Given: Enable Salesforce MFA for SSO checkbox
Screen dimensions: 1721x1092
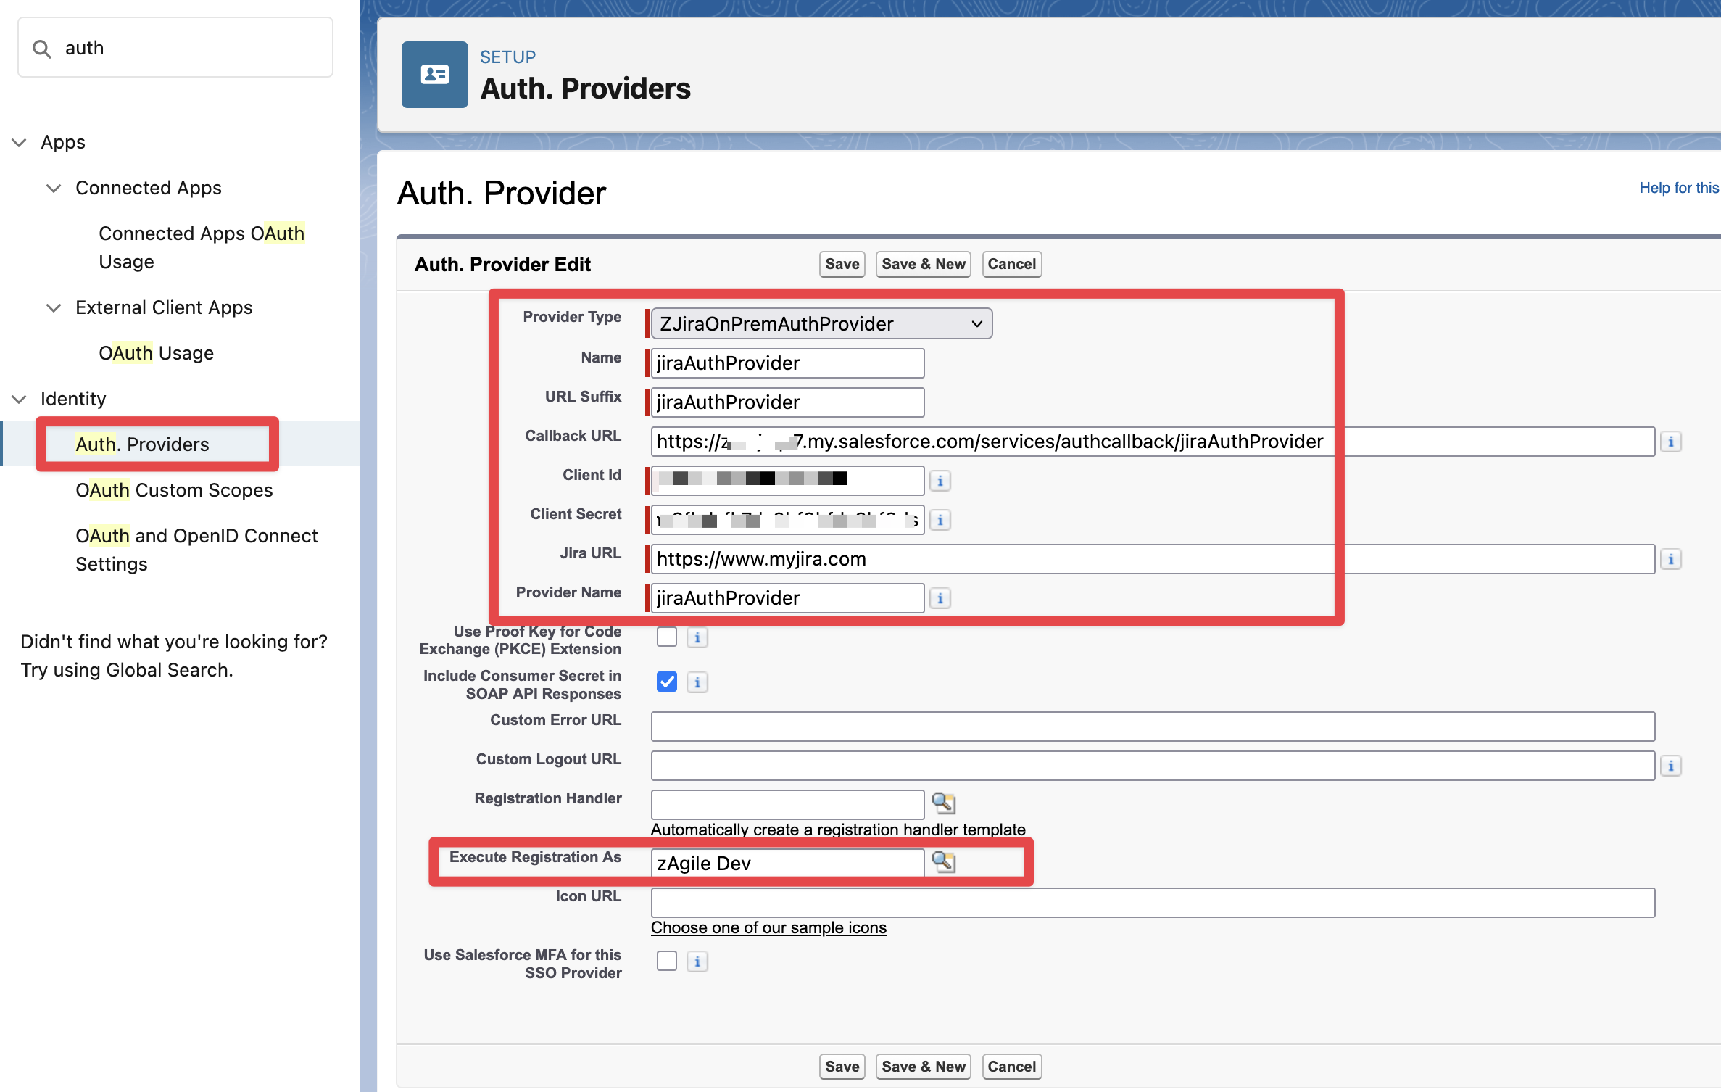Looking at the screenshot, I should click(x=666, y=961).
